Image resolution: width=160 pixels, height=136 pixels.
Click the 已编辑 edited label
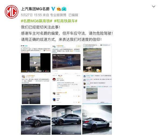(x=73, y=15)
